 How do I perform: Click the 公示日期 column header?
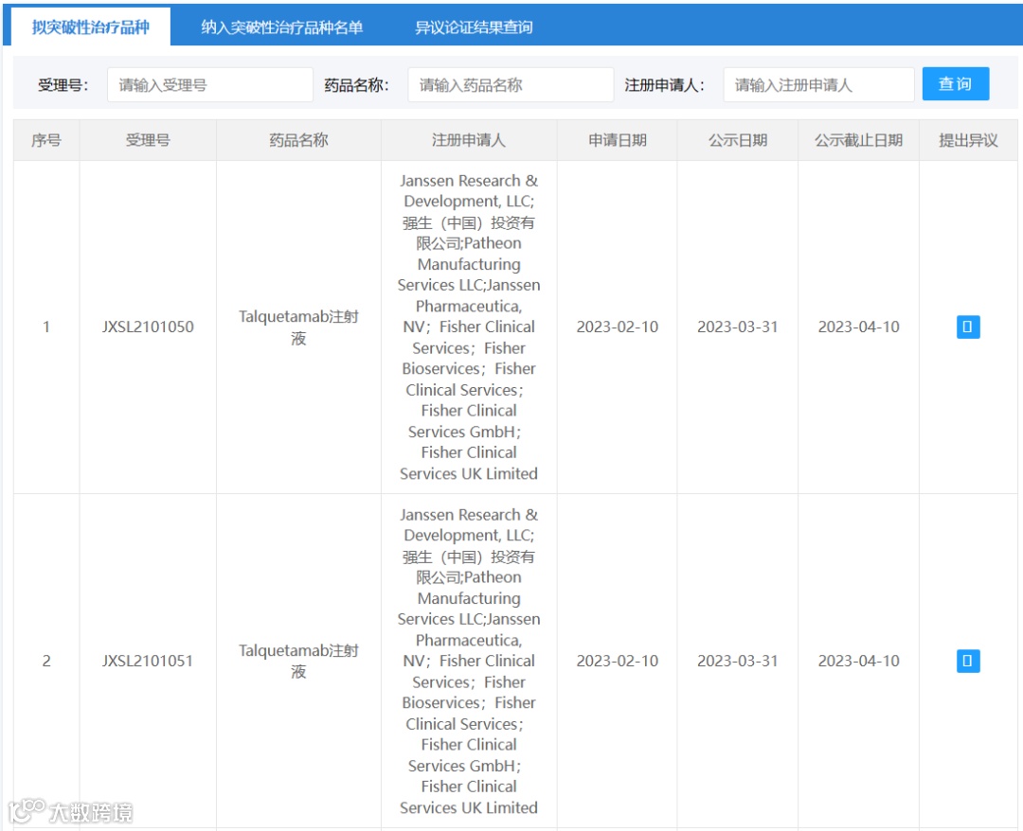pos(738,140)
